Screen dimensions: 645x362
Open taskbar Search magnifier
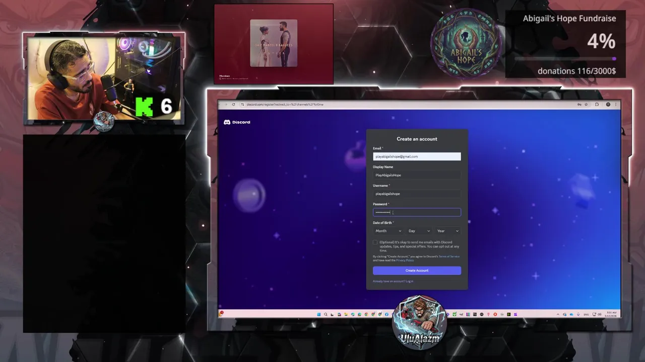(326, 314)
